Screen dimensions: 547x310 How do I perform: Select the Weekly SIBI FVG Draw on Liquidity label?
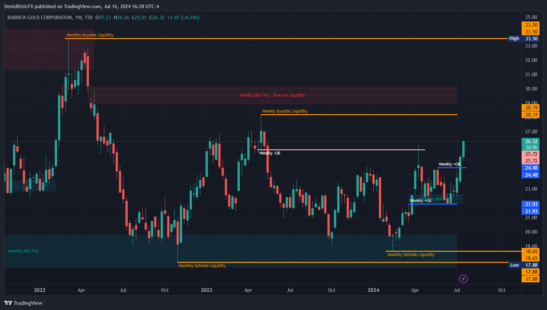(x=272, y=95)
